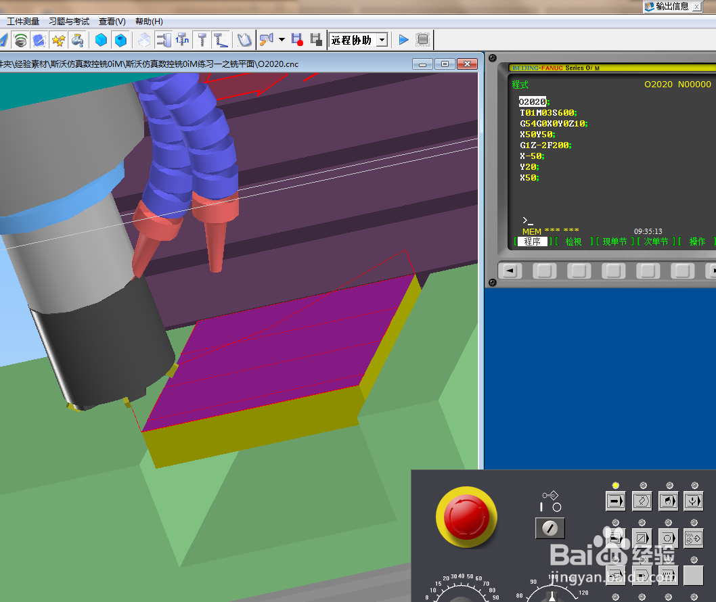Open the 远程协助 combo box
The width and height of the screenshot is (716, 602).
[x=359, y=40]
